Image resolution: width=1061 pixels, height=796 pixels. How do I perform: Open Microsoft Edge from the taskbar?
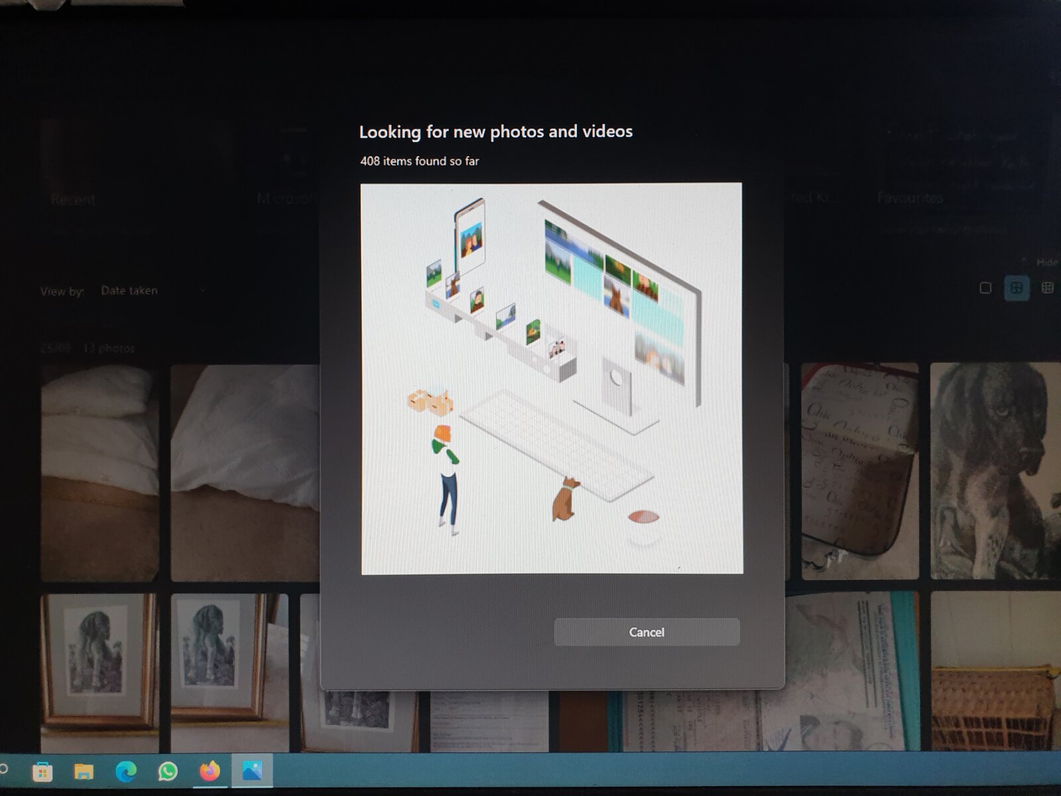[126, 771]
